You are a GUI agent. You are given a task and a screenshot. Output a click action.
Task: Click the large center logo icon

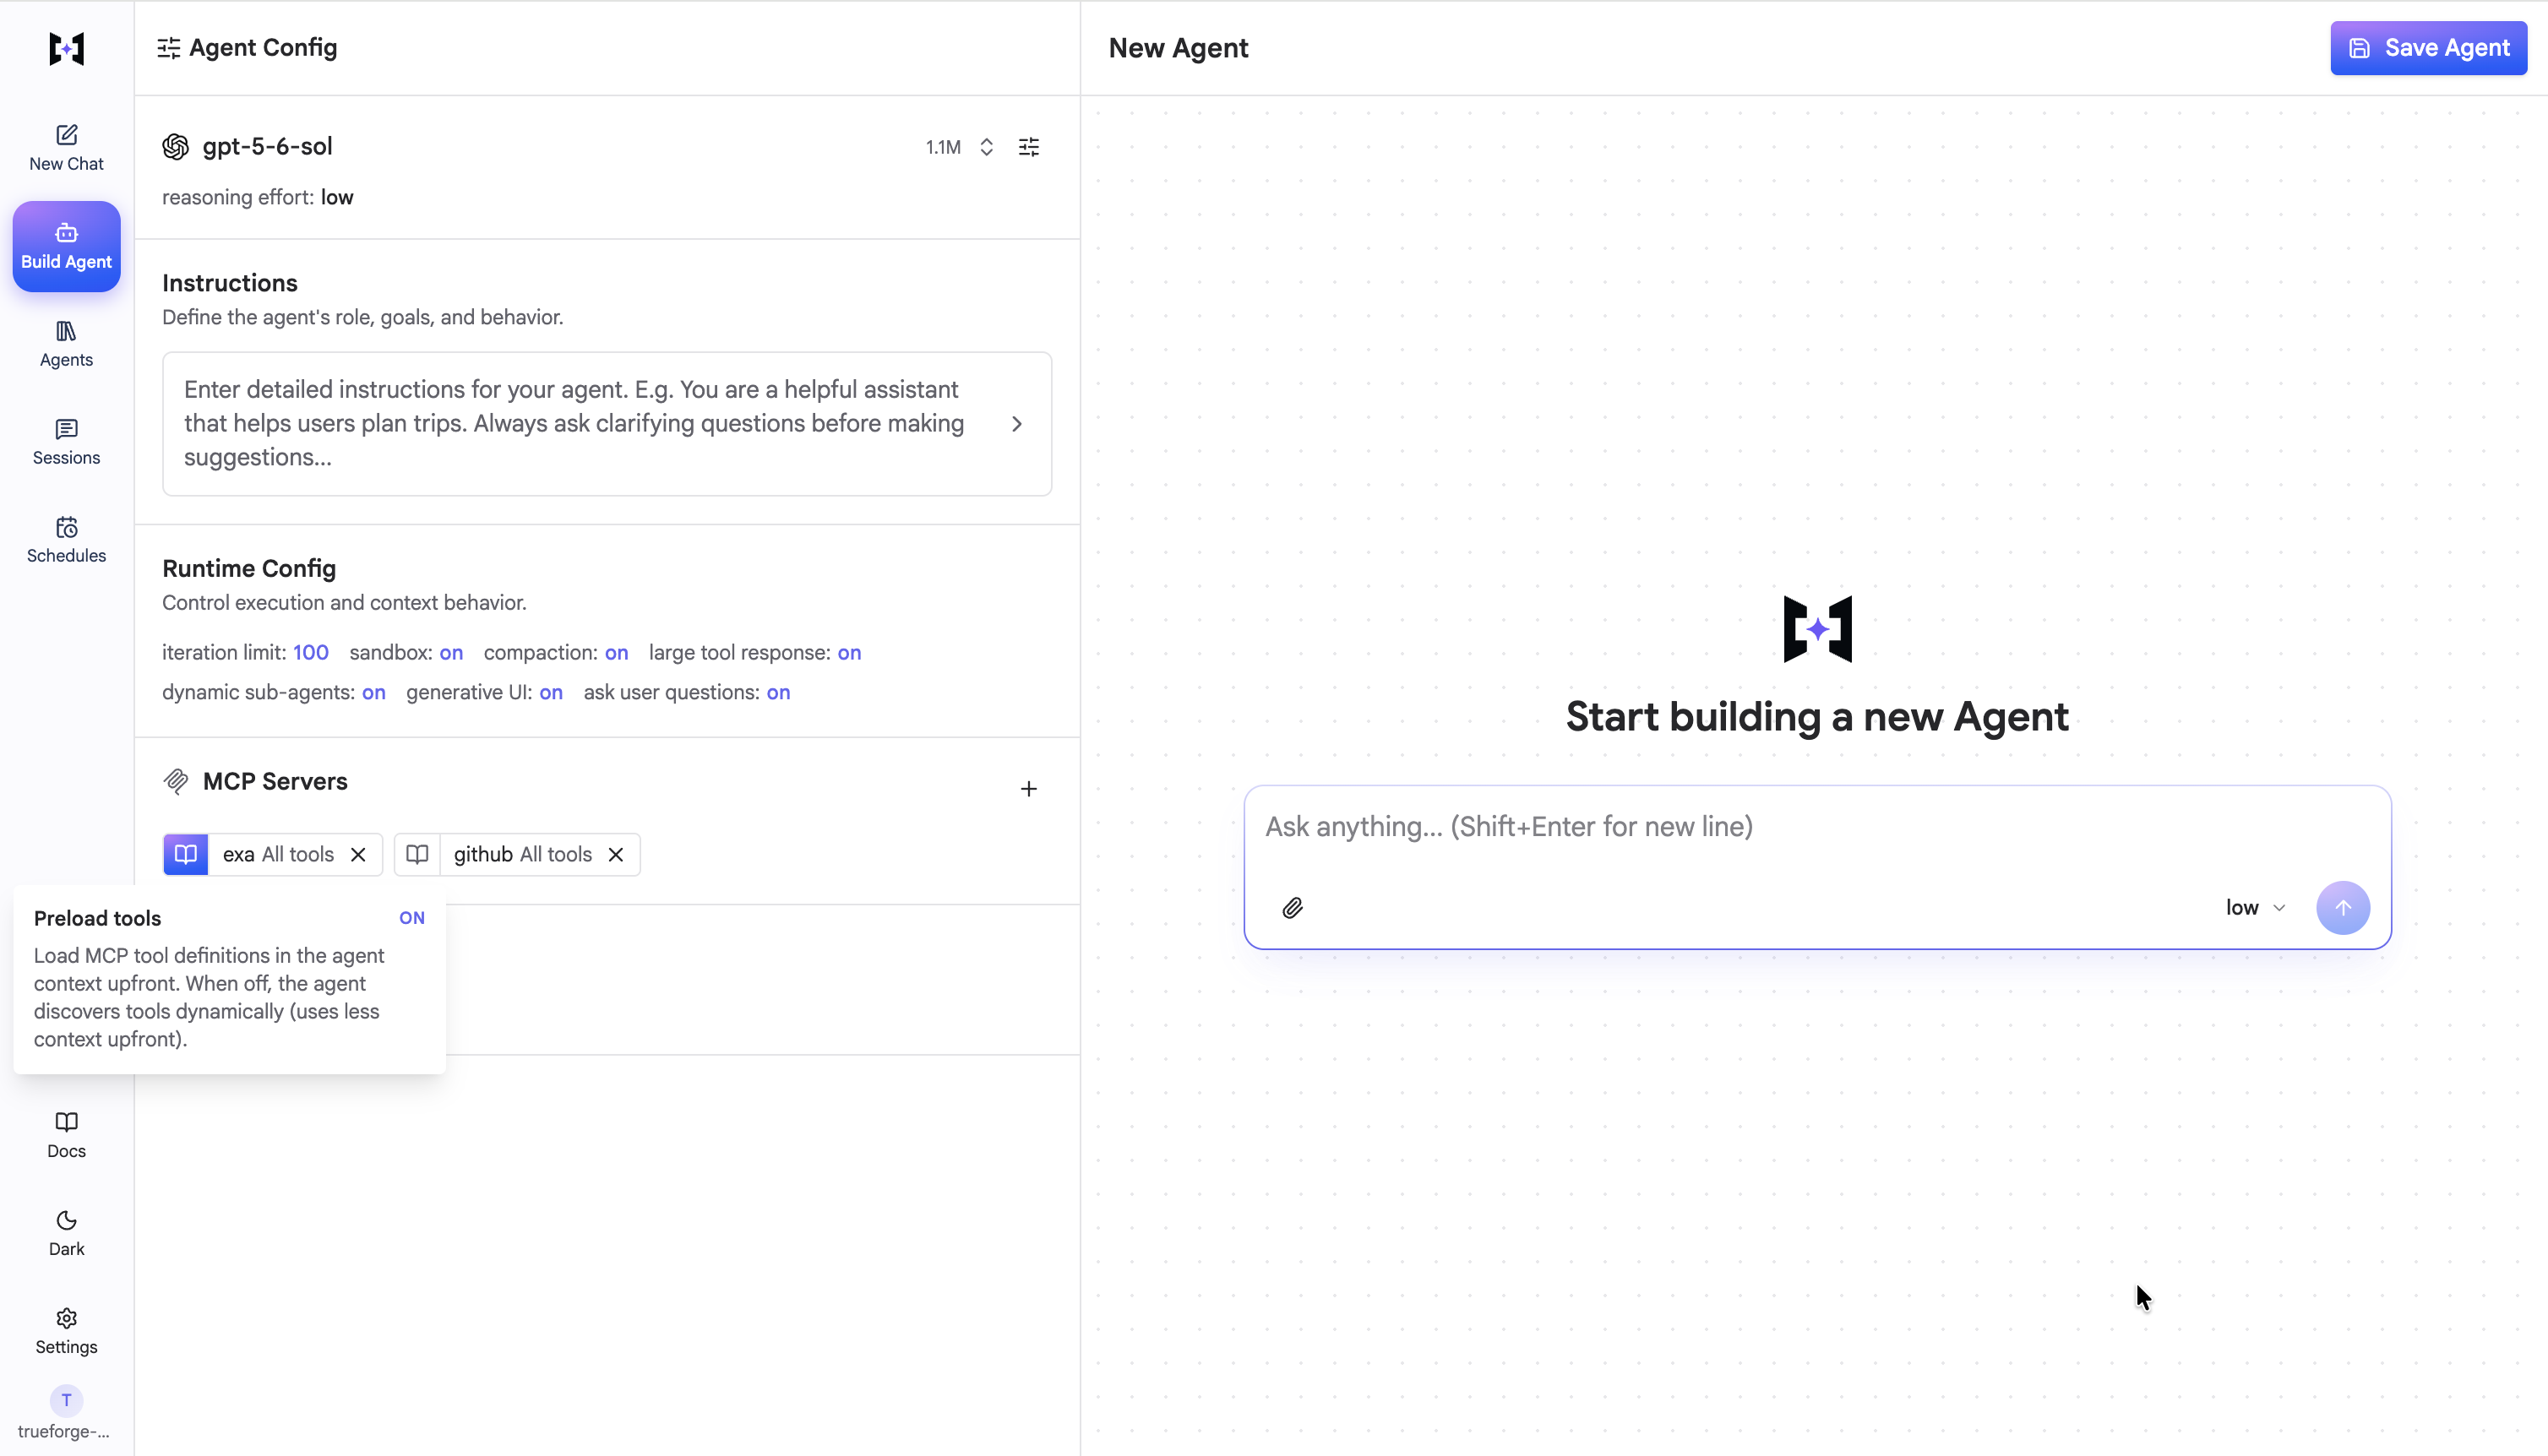pyautogui.click(x=1817, y=629)
